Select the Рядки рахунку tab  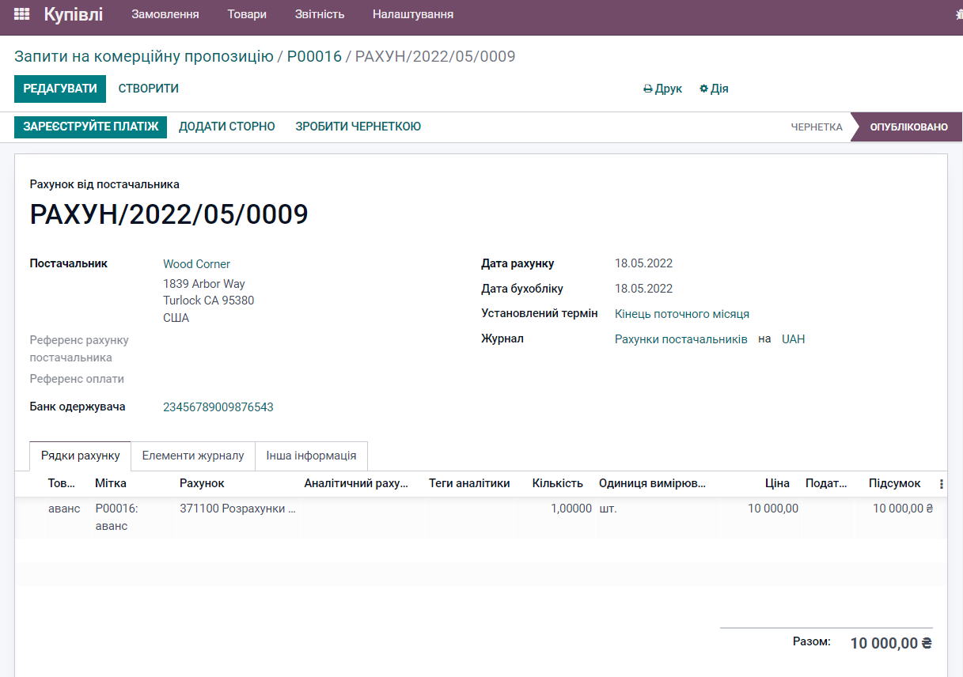click(82, 456)
